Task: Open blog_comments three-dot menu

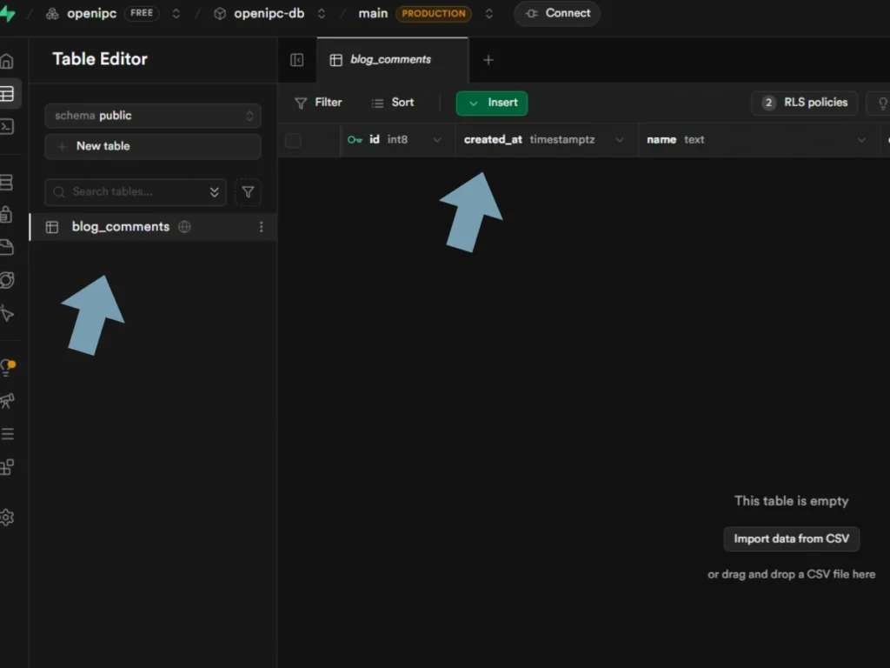Action: click(x=261, y=227)
